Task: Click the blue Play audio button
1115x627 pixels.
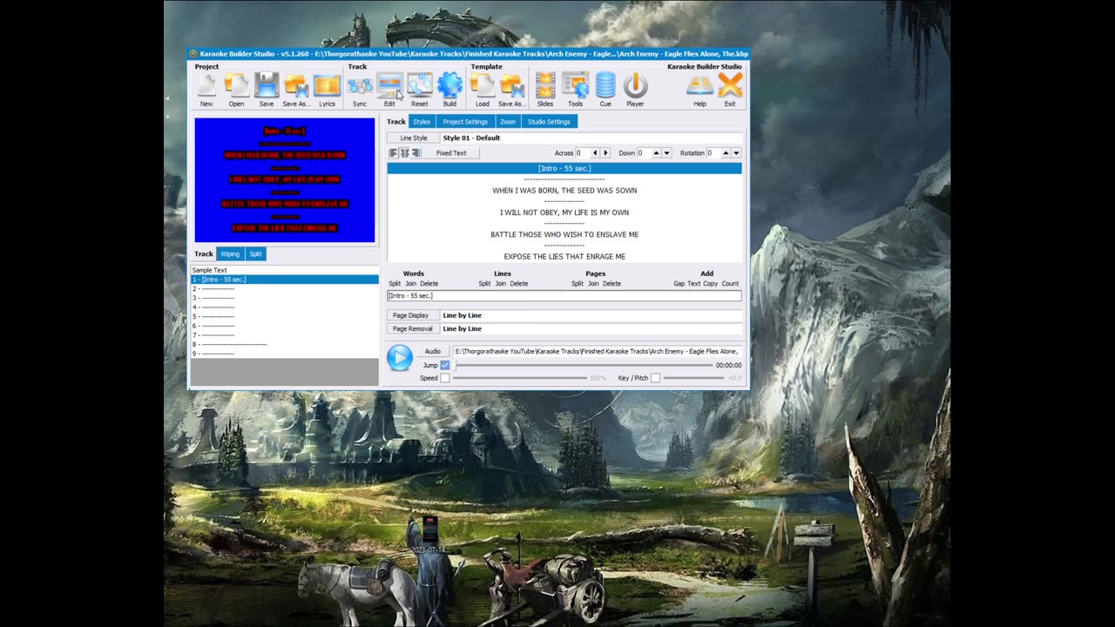Action: tap(400, 358)
